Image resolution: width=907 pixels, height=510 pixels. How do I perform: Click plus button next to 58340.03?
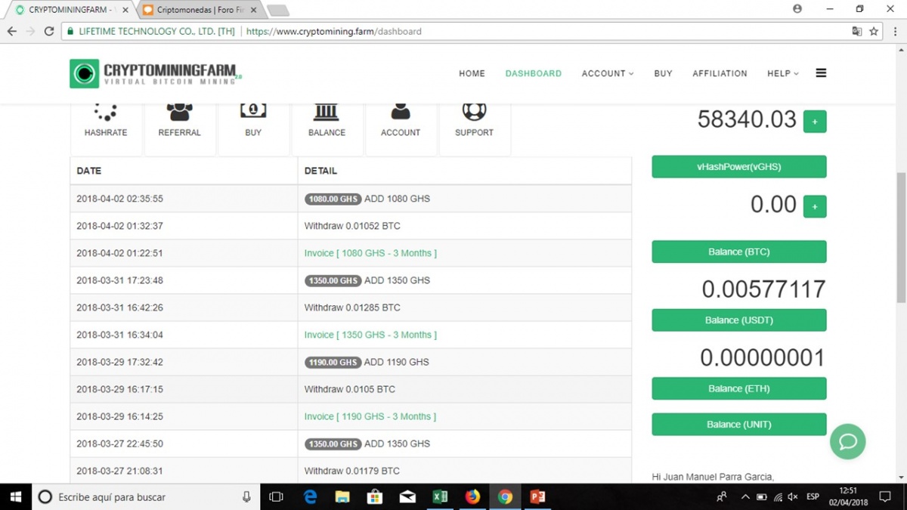click(814, 122)
